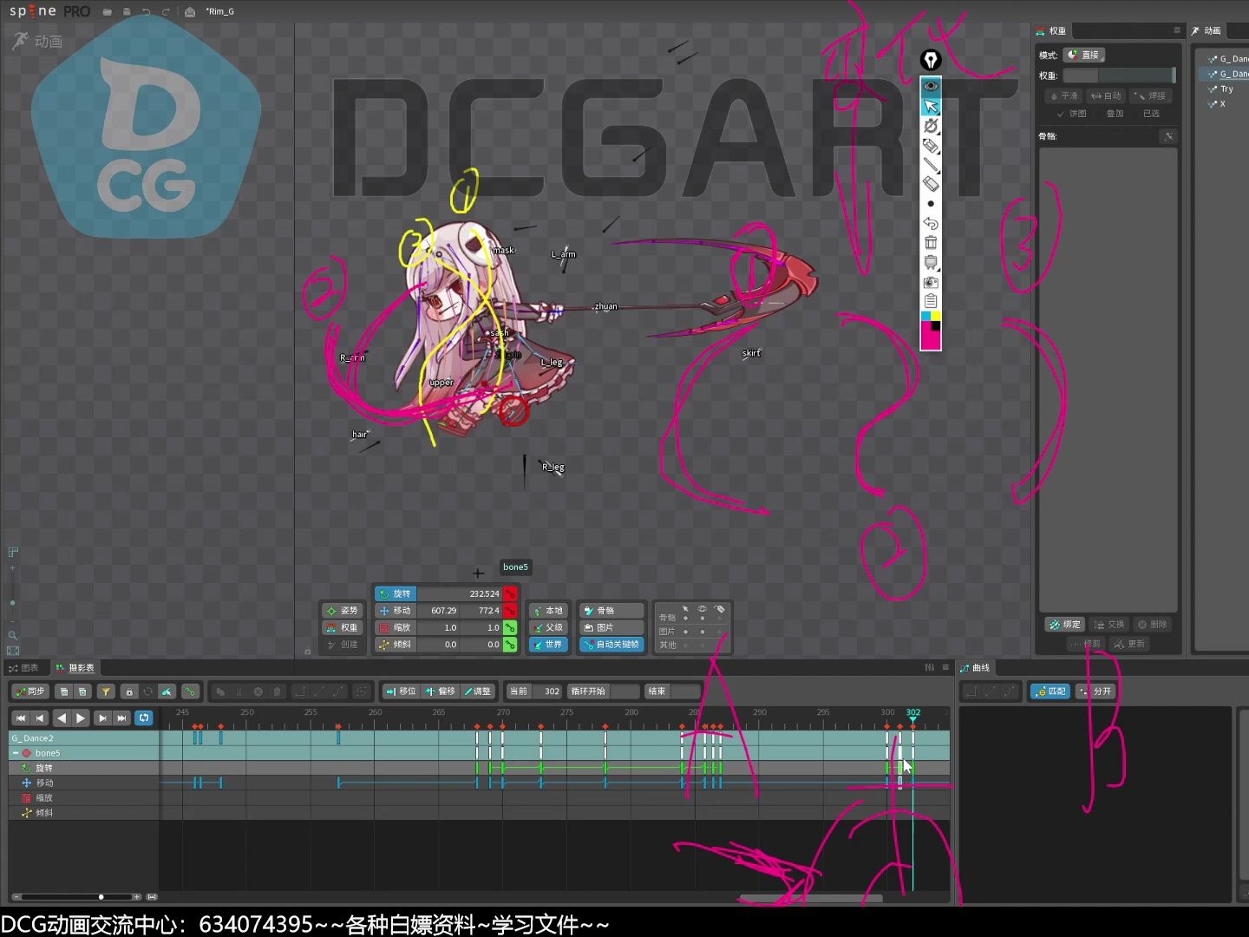Toggle Auto Key (自动关键帧)
This screenshot has height=937, width=1249.
[x=611, y=645]
